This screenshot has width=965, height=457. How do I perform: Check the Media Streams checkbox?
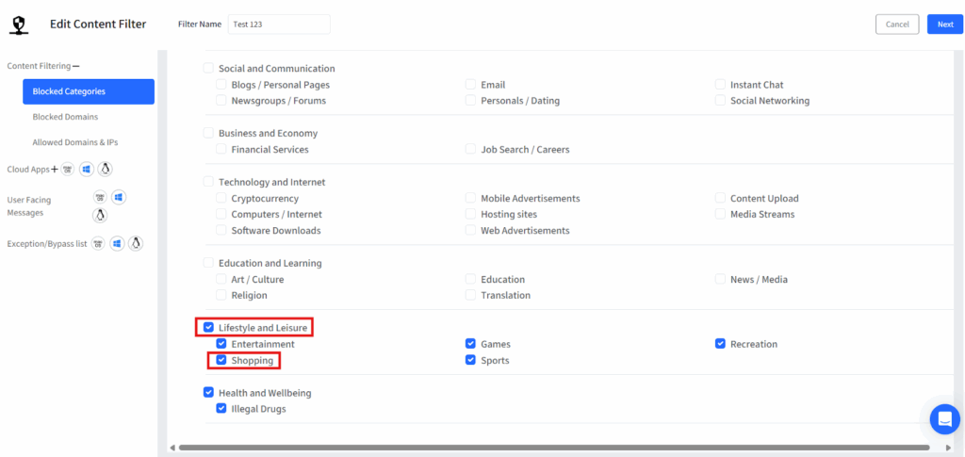tap(720, 214)
